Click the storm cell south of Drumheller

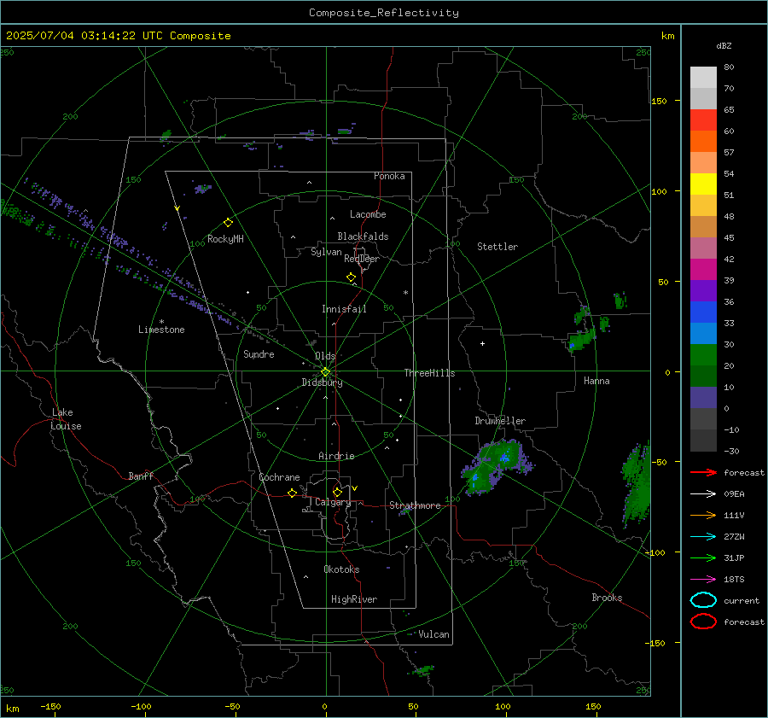[x=497, y=467]
